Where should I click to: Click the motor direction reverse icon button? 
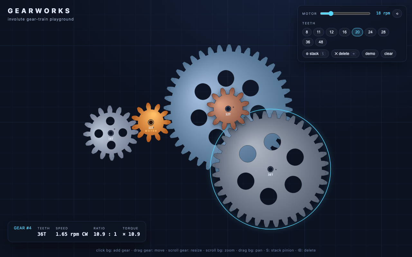coord(397,13)
